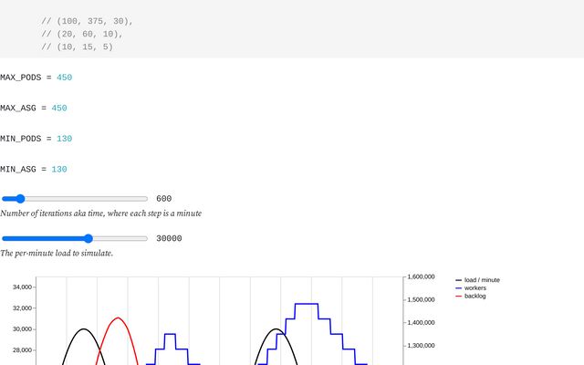This screenshot has height=365, width=584.
Task: Click the 34,000 left axis label
Action: [x=22, y=287]
